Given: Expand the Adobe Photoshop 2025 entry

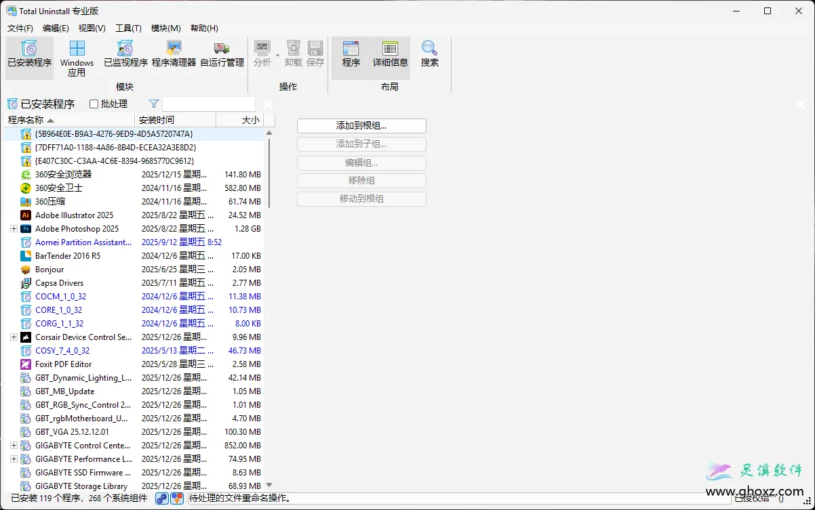Looking at the screenshot, I should 14,228.
